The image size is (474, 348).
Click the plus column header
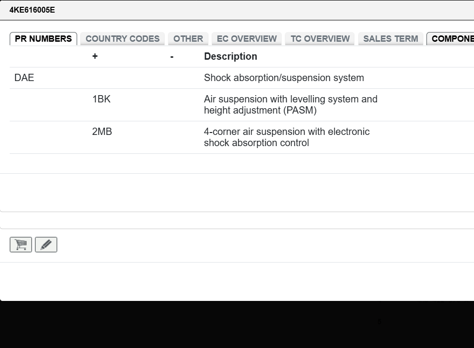coord(95,56)
